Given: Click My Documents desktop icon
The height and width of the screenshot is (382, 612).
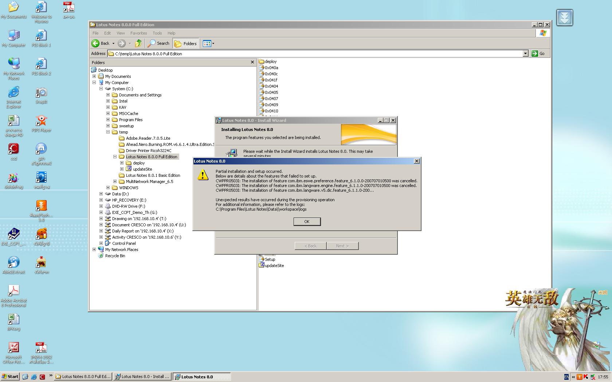Looking at the screenshot, I should coord(13,10).
